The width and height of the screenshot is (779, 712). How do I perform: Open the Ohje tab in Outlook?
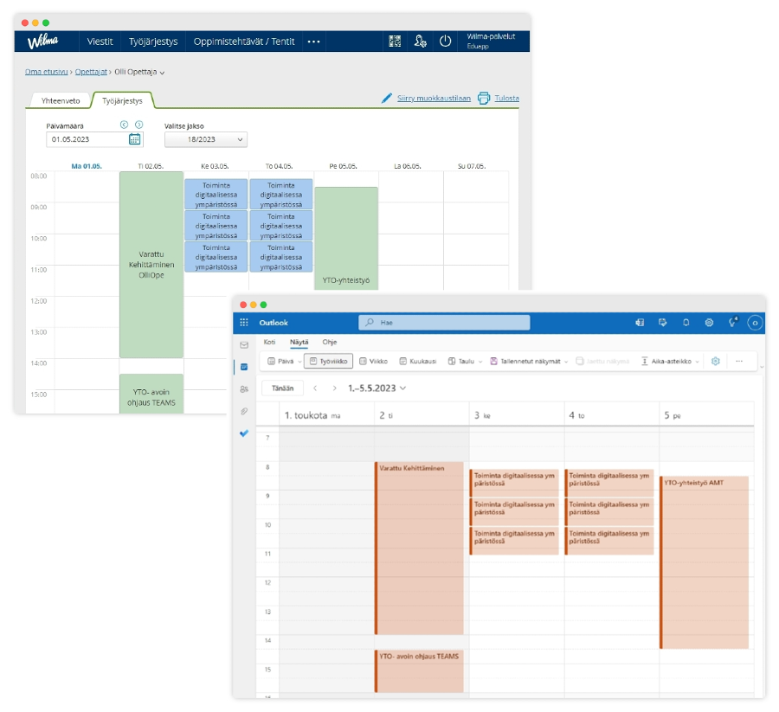(330, 342)
